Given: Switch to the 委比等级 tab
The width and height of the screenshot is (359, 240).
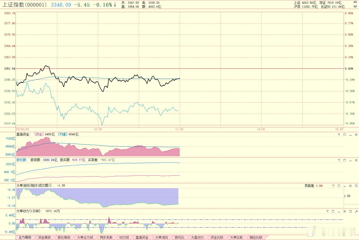Looking at the screenshot, I should 64,237.
